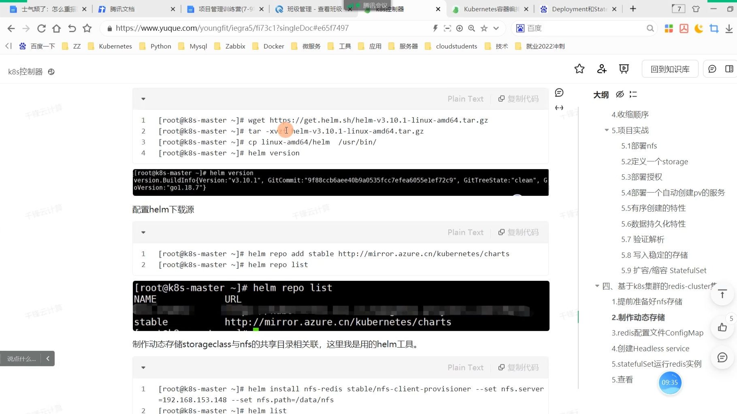Jump to 5.1部署nfs in the outline
The image size is (737, 414).
pyautogui.click(x=639, y=146)
